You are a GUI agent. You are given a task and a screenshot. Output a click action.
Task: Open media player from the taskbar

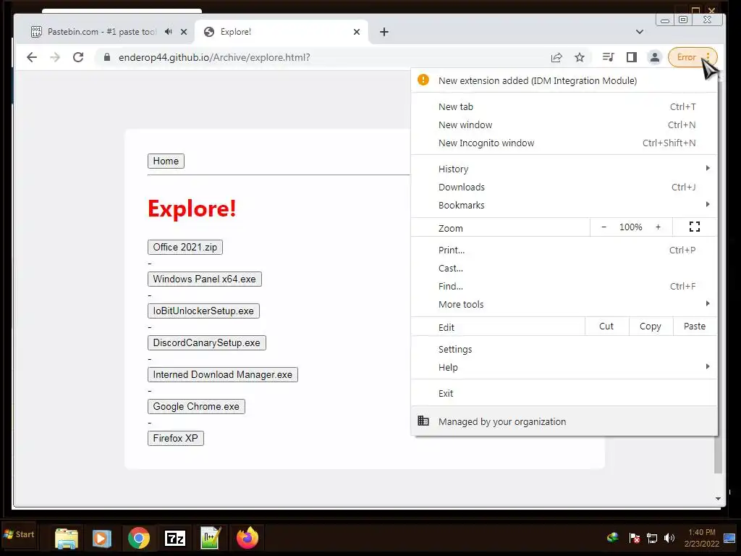click(x=101, y=538)
